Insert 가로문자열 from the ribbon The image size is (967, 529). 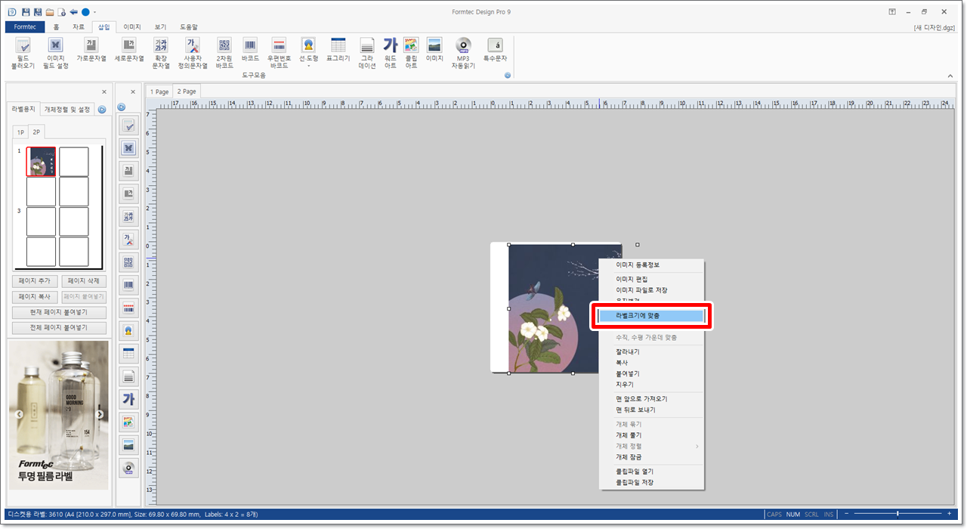[x=90, y=49]
